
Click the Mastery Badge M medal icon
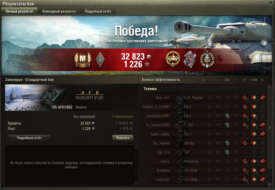(x=83, y=60)
